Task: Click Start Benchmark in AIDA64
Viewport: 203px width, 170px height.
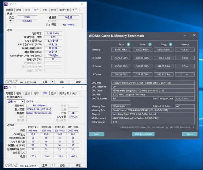Action: tap(143, 134)
